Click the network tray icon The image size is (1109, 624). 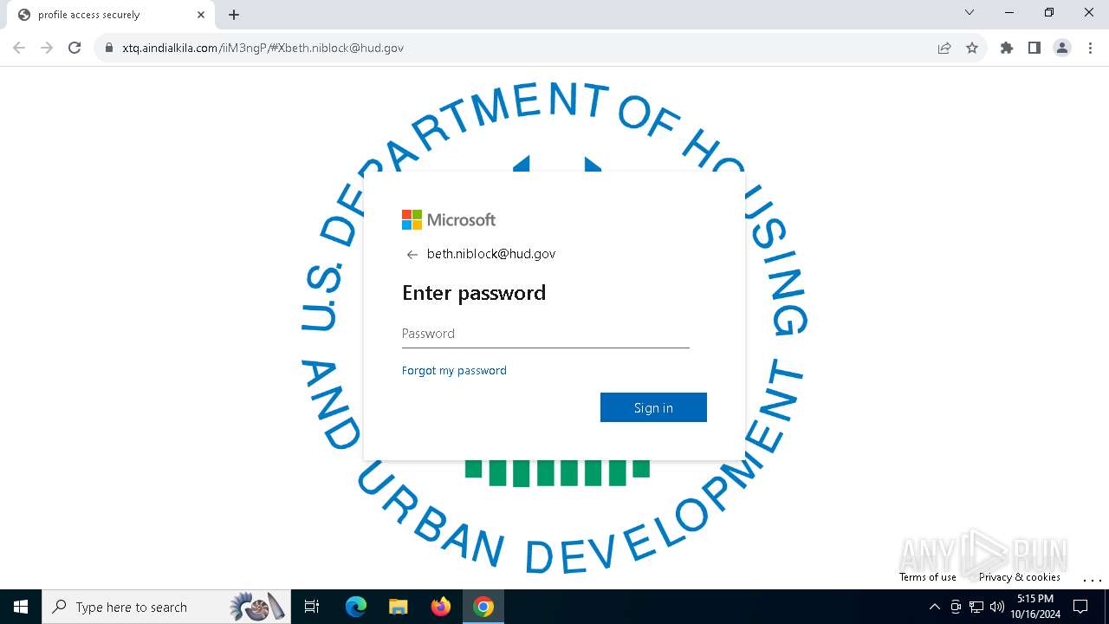pos(976,607)
